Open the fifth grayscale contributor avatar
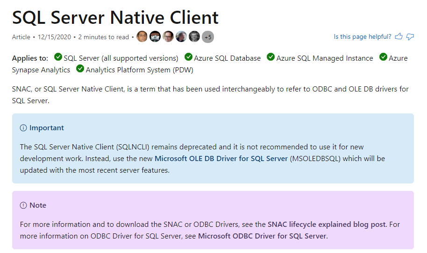 [x=194, y=36]
